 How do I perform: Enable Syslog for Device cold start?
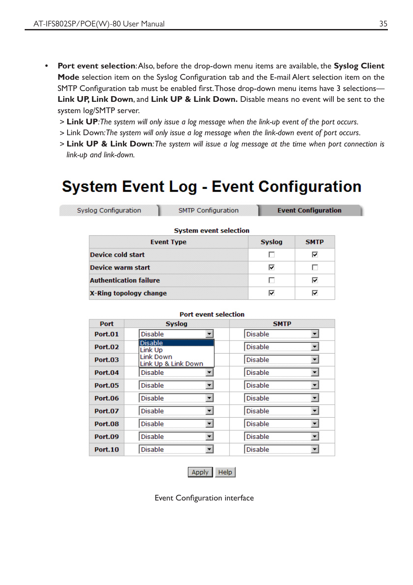(271, 255)
